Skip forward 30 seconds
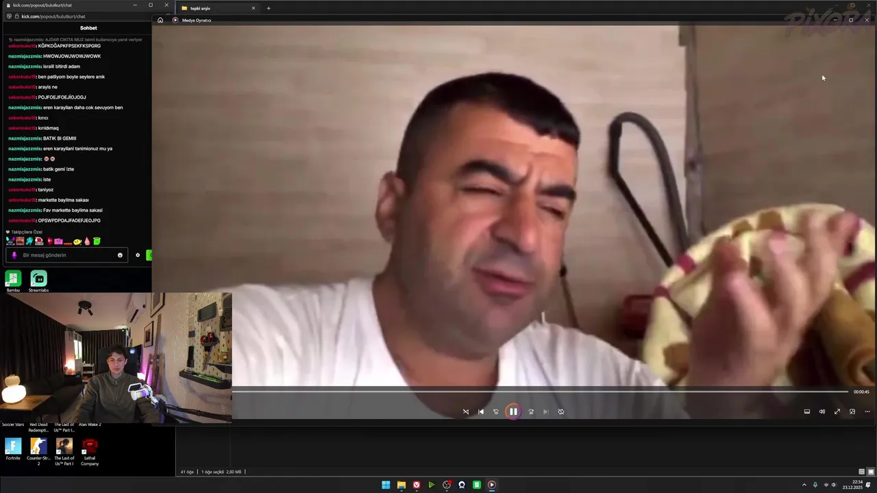This screenshot has width=877, height=493. point(531,412)
